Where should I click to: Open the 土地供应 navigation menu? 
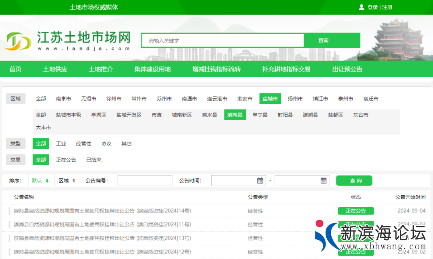pos(55,69)
